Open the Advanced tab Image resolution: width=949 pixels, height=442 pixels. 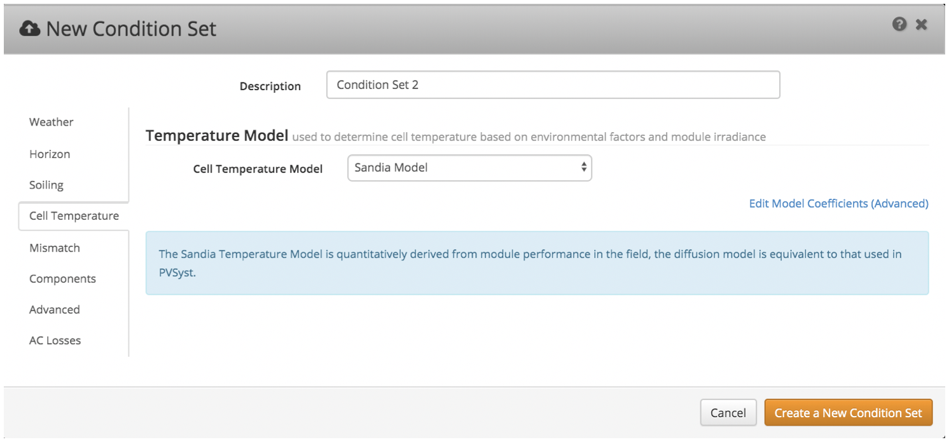point(55,310)
